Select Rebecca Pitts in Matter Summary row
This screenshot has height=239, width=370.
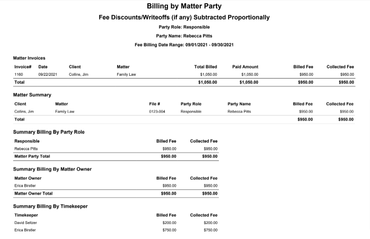tap(239, 112)
